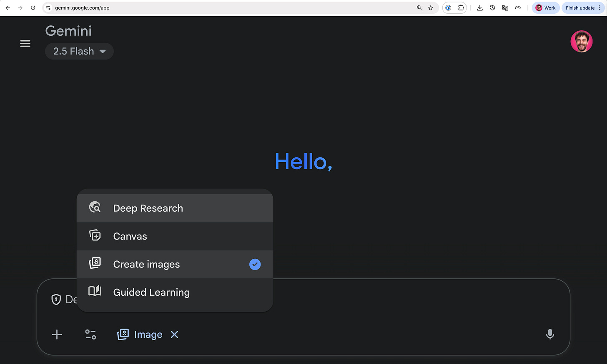Click the Canvas icon in menu
The height and width of the screenshot is (364, 607).
coord(95,235)
